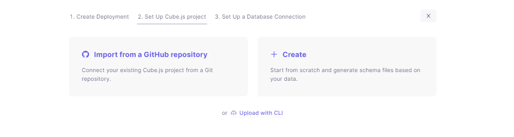The width and height of the screenshot is (514, 137).
Task: Click the words 'your data.' in Create card
Action: coord(284,79)
